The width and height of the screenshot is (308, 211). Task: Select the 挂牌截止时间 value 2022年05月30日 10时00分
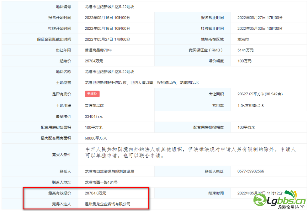(x=260, y=29)
